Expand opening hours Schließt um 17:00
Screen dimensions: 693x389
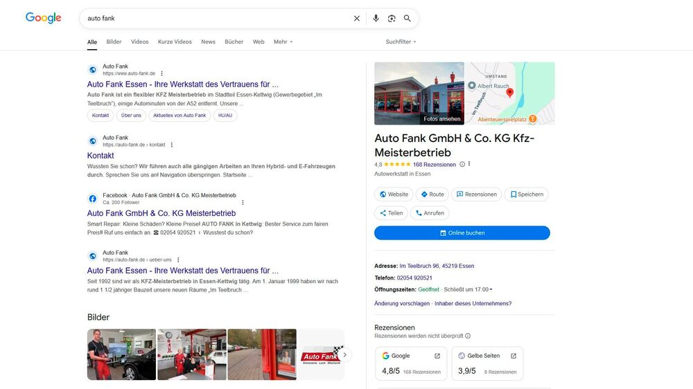click(x=468, y=289)
